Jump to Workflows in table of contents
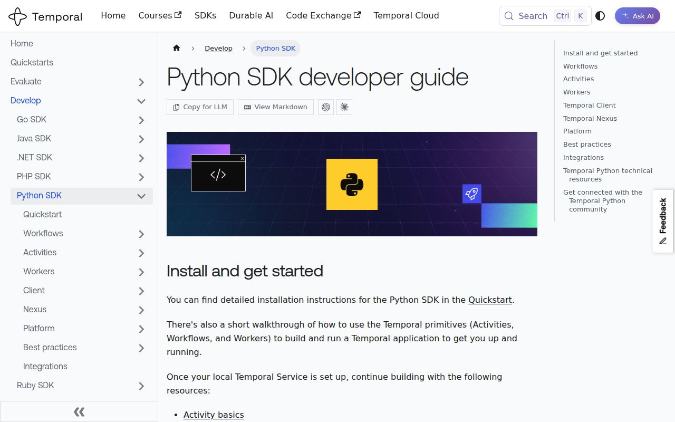The height and width of the screenshot is (422, 675). (x=580, y=66)
